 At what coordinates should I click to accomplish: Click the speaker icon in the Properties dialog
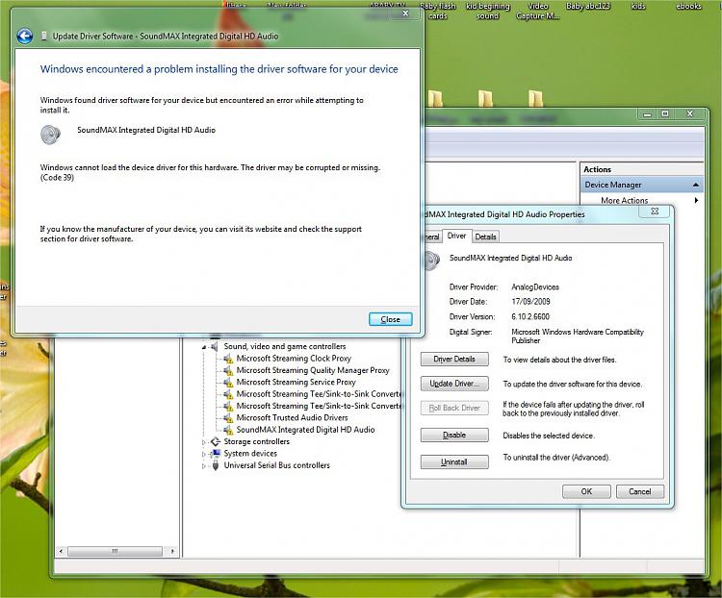pos(432,261)
